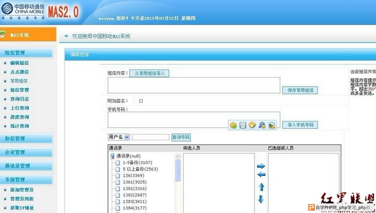Click the down arrow to move member down
376x213 pixels.
261,199
